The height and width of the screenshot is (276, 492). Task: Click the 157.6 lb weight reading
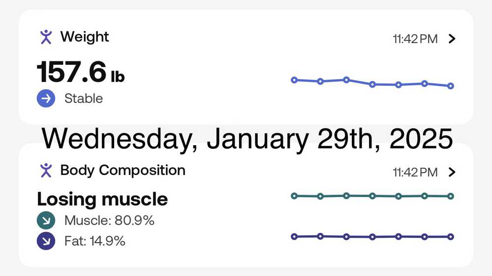click(x=81, y=73)
